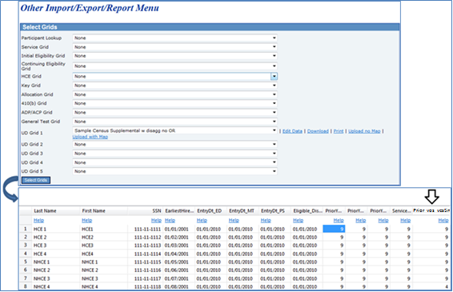The image size is (453, 292).
Task: Click the SSN column header
Action: point(146,211)
